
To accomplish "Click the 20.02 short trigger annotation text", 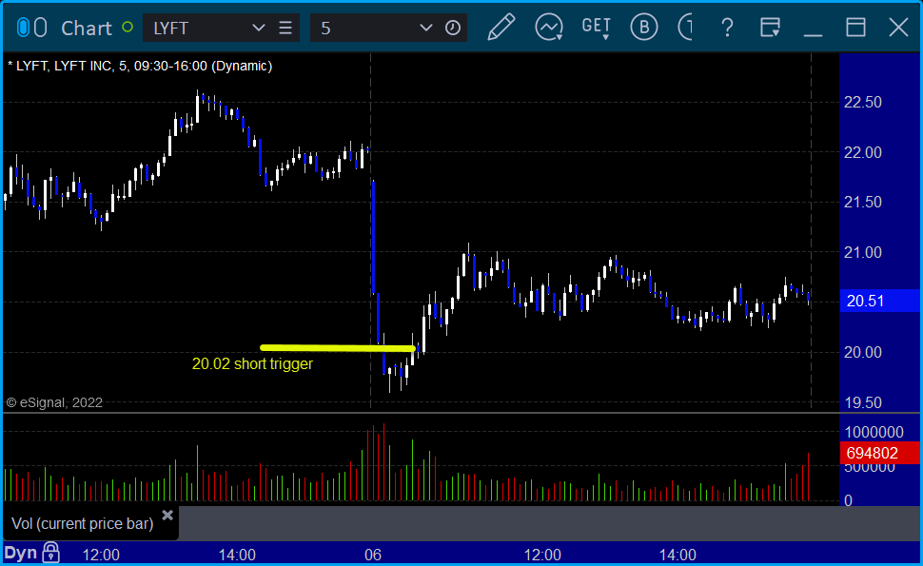I will point(252,363).
